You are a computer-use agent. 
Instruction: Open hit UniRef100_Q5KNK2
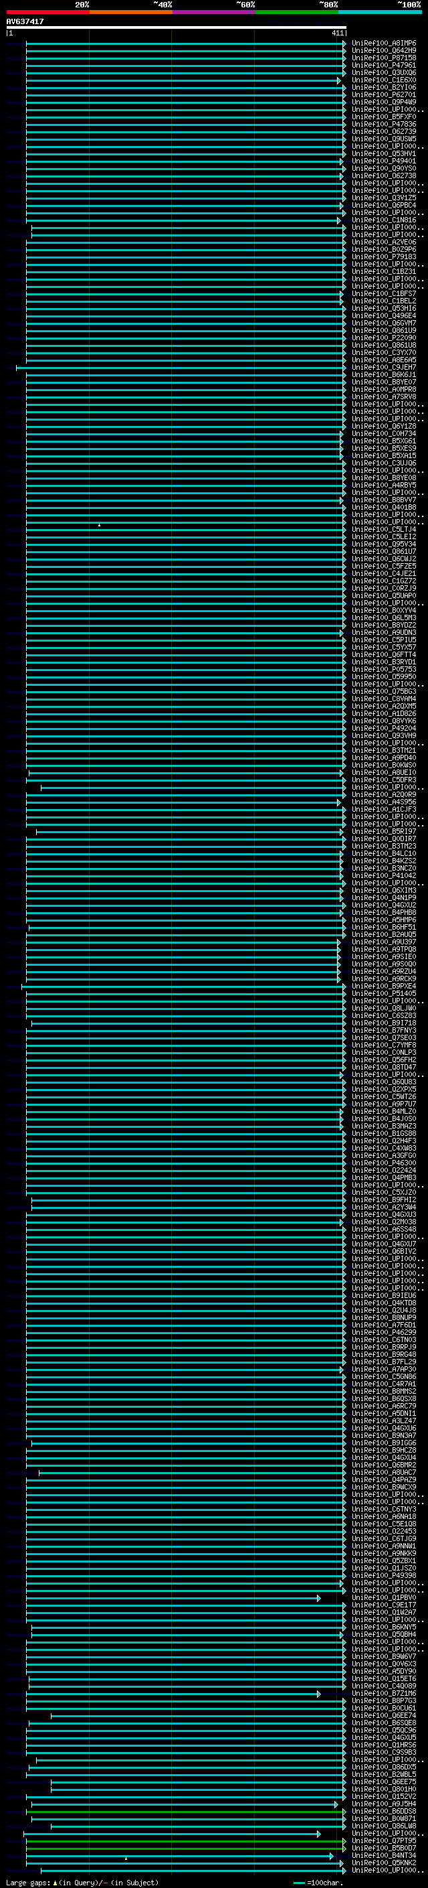(x=383, y=1863)
